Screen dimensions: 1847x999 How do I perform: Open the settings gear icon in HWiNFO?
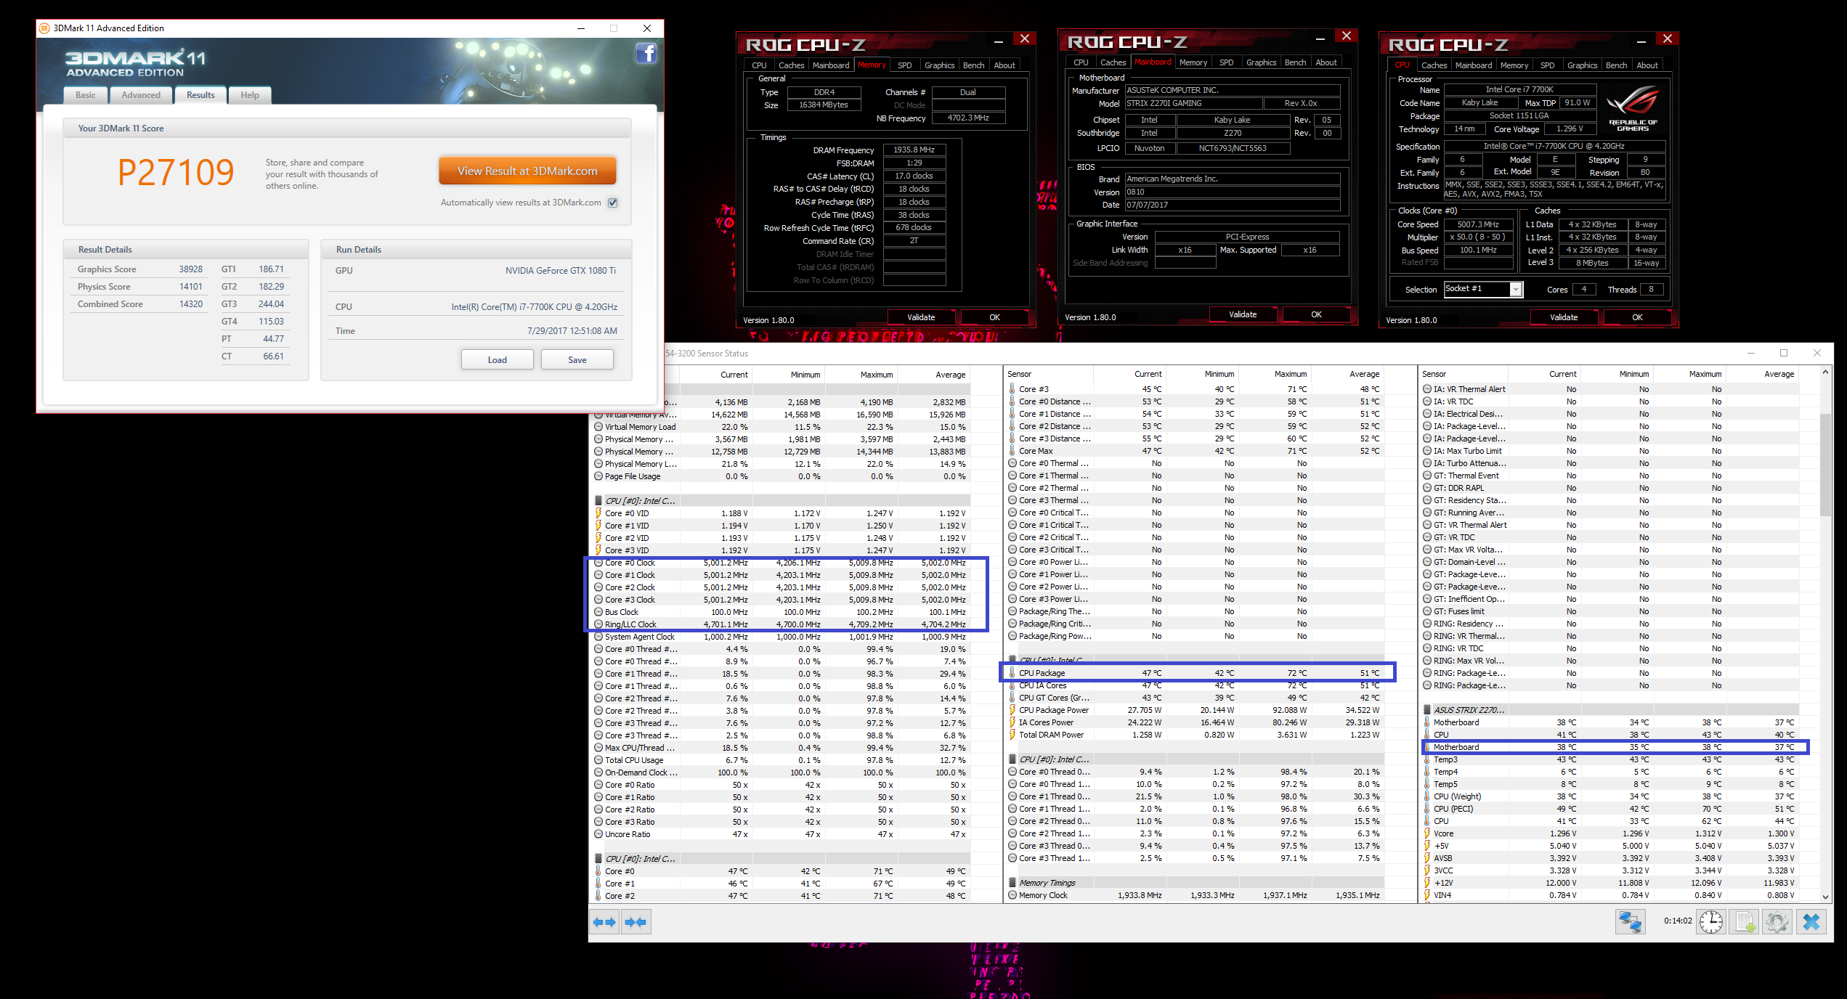(x=1777, y=922)
